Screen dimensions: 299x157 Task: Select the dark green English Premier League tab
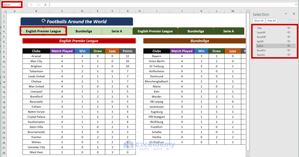(155, 31)
